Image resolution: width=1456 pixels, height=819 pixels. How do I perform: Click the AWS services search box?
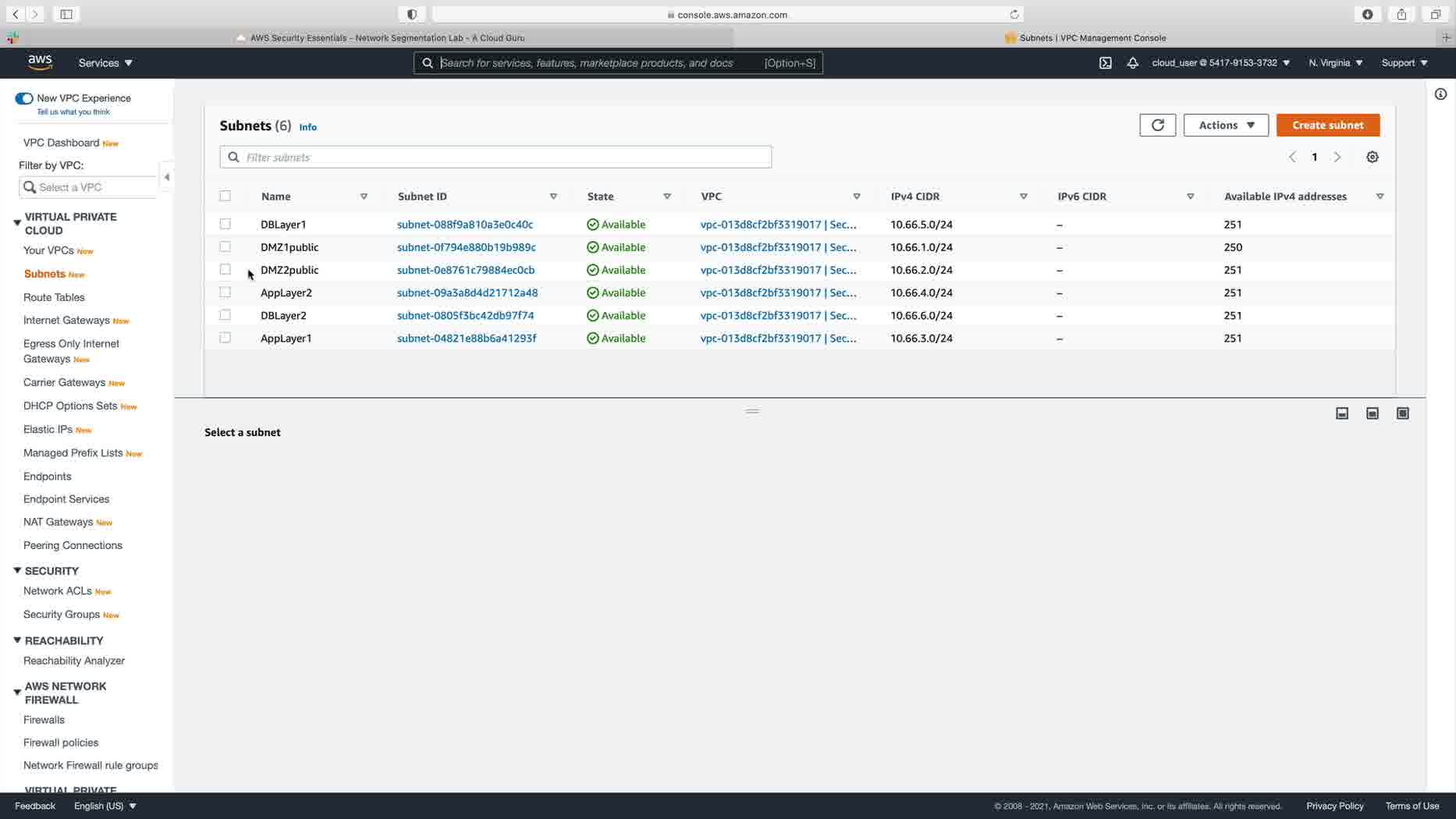point(618,63)
